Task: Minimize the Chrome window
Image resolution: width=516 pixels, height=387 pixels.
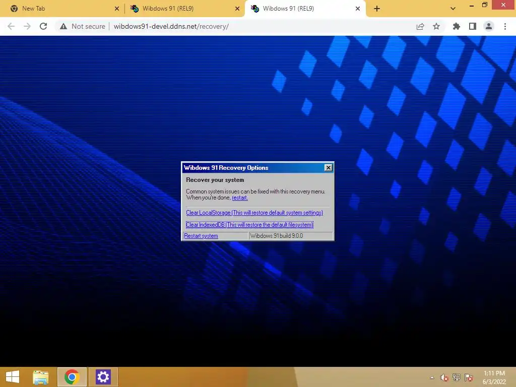Action: point(472,5)
